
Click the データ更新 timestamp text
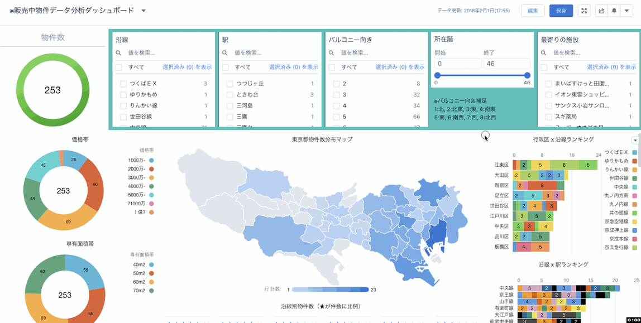(473, 11)
